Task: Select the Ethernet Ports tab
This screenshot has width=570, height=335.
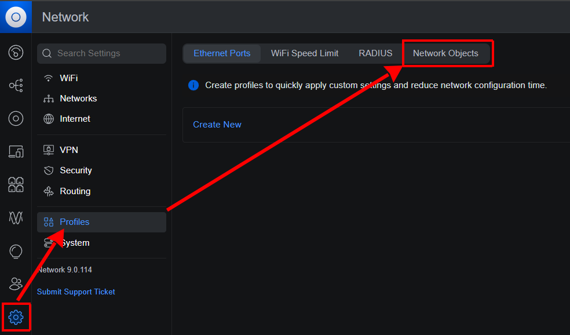Action: [222, 53]
